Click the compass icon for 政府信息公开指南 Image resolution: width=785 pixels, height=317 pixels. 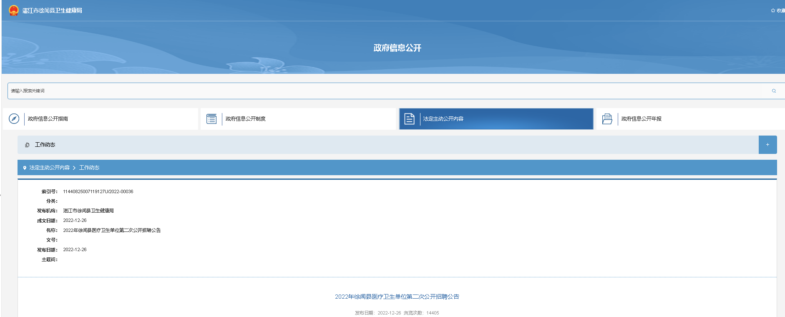[14, 119]
